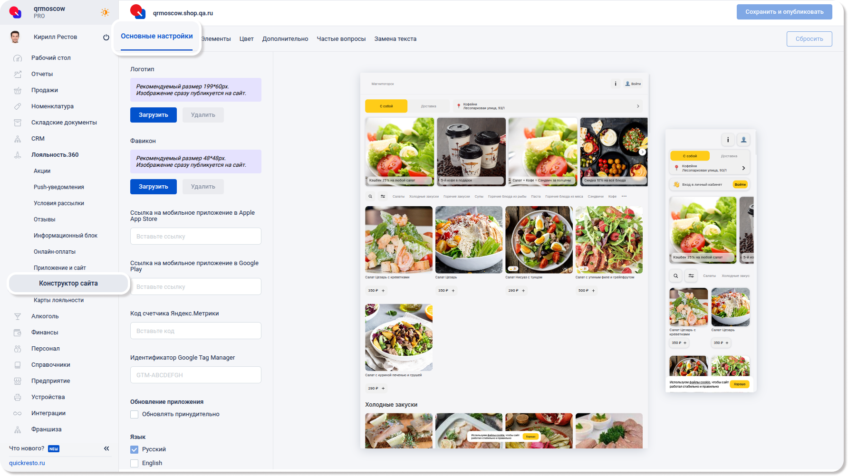The image size is (848, 476).
Task: Enable Обновлять принудительно checkbox
Action: click(x=135, y=414)
